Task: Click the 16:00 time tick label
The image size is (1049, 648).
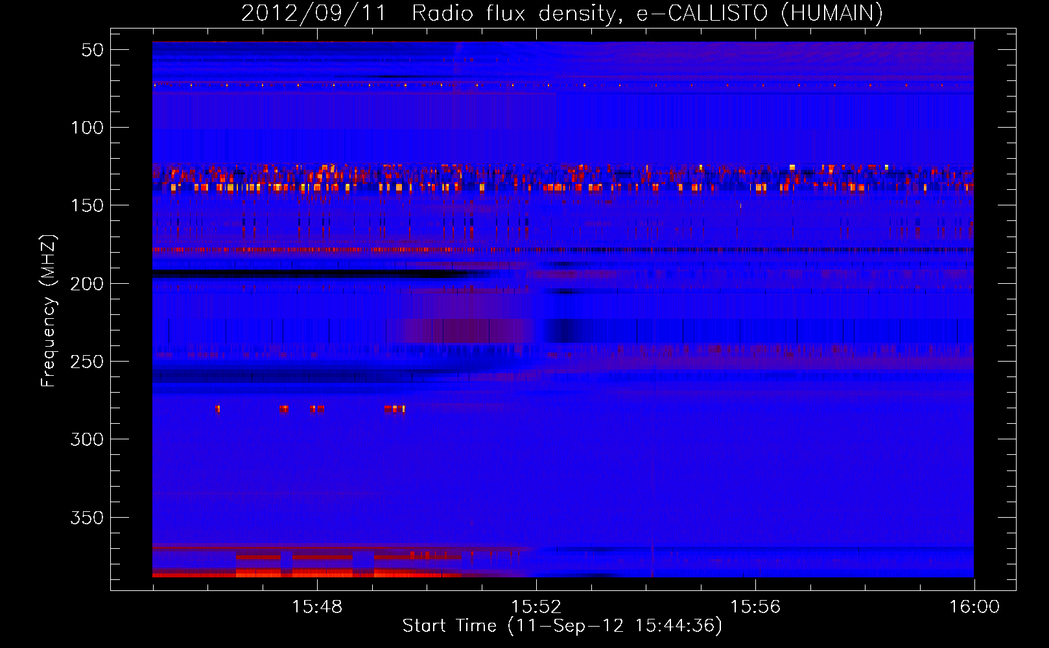Action: click(x=974, y=607)
